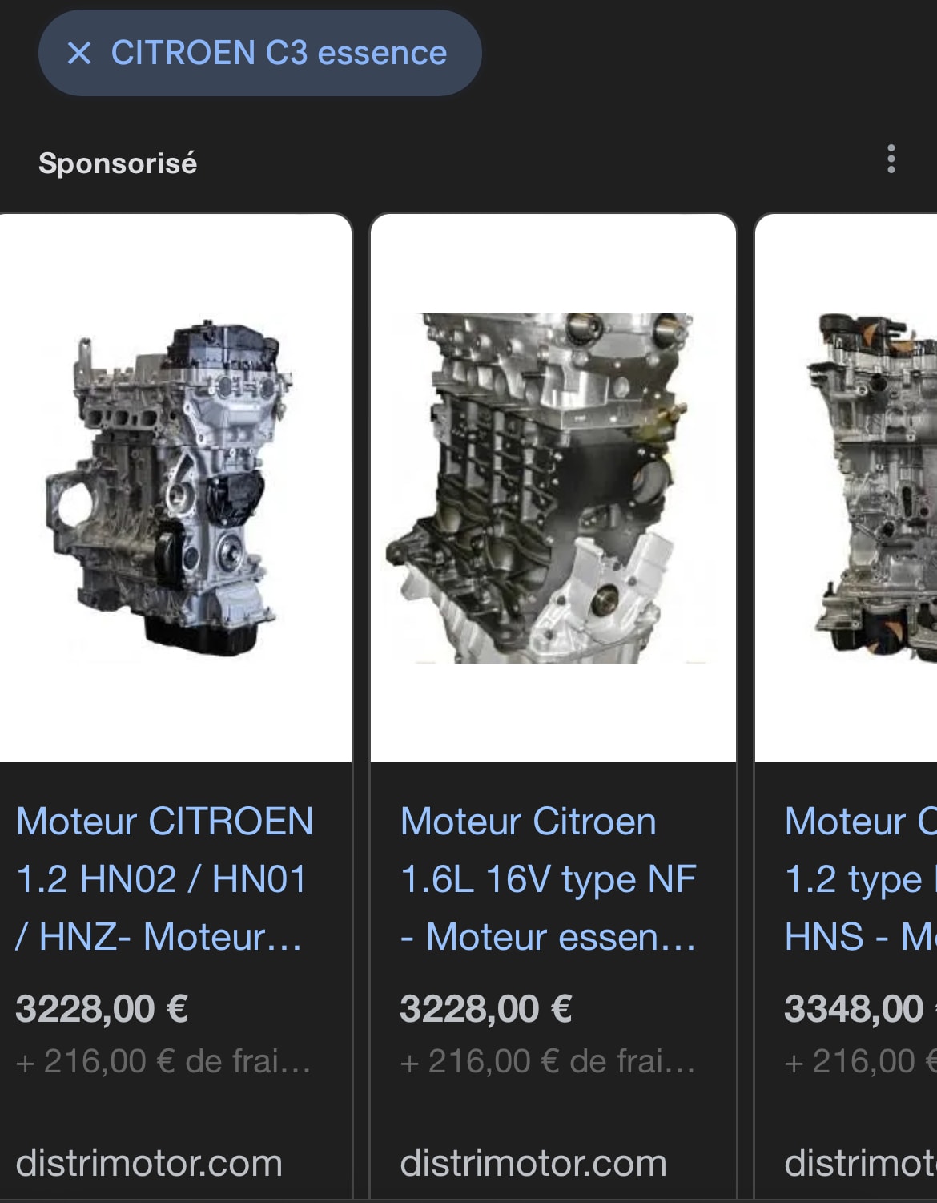Screen dimensions: 937x1203
Task: Tap the 1.6L engine's 3228,00 € price
Action: click(486, 1008)
